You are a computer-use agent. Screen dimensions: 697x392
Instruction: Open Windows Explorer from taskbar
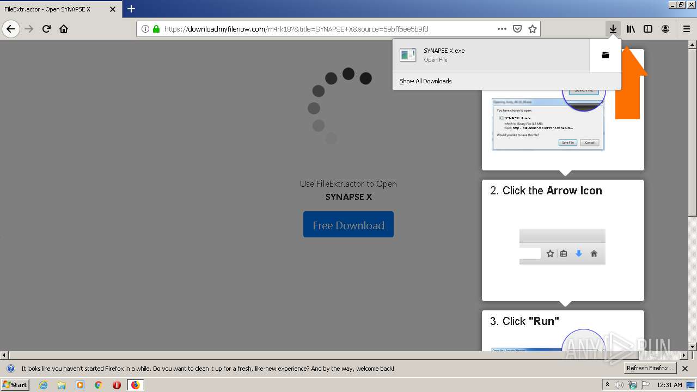[62, 385]
